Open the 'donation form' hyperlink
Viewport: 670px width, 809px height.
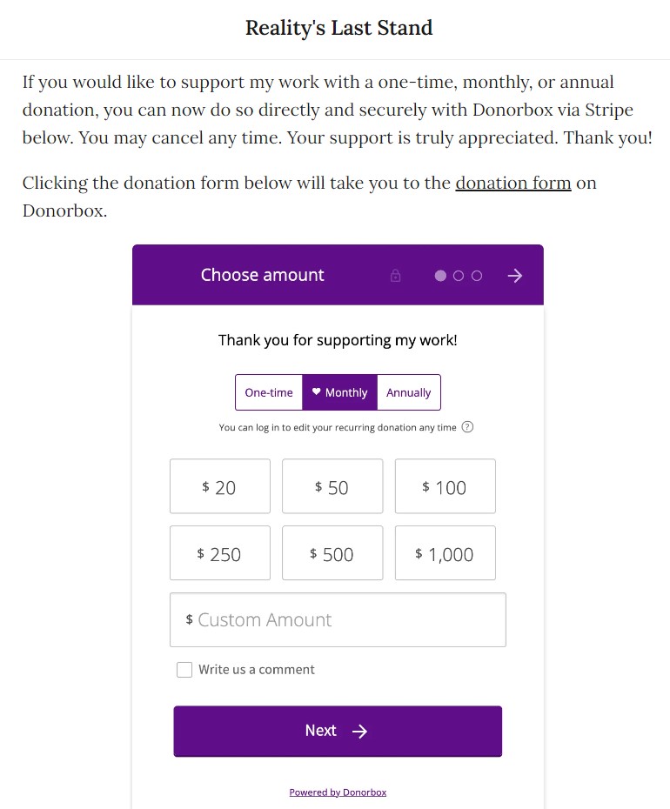(513, 184)
